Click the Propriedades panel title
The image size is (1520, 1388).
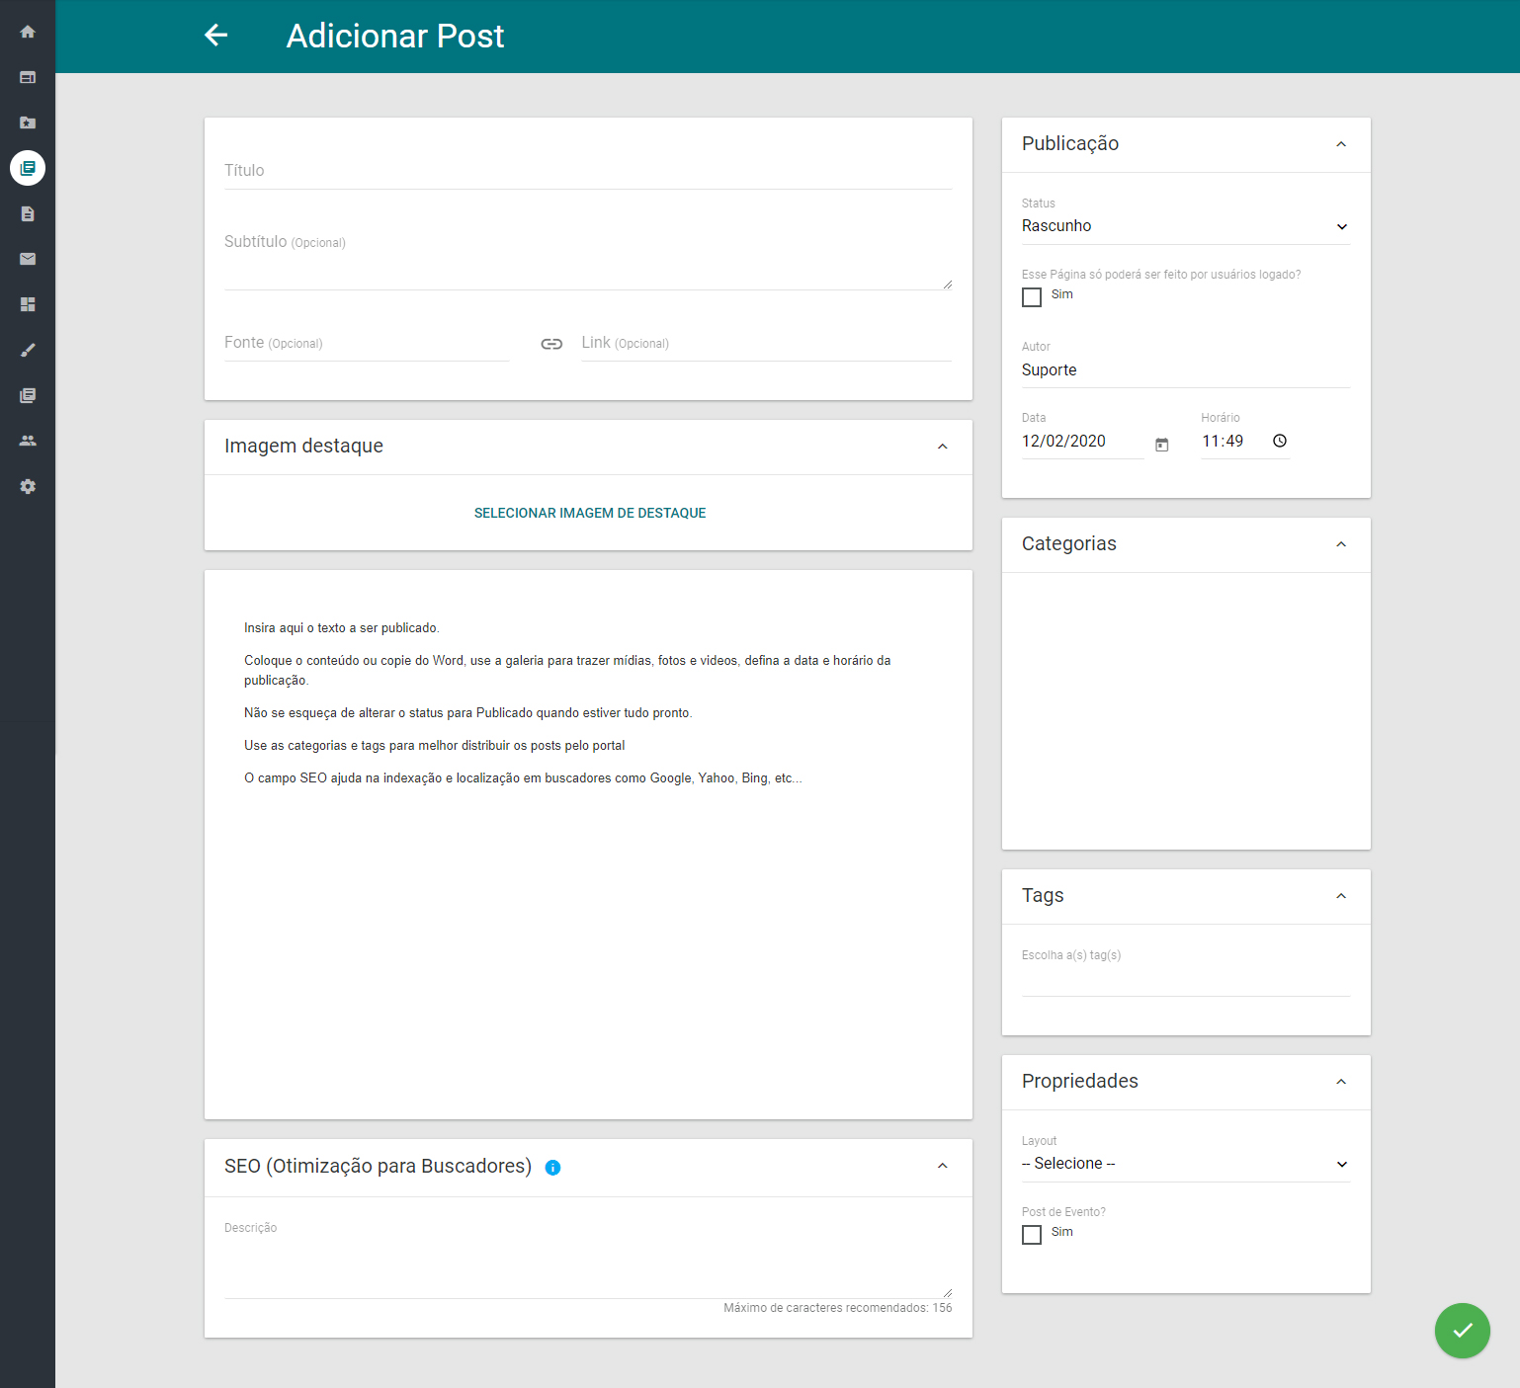[x=1080, y=1082]
